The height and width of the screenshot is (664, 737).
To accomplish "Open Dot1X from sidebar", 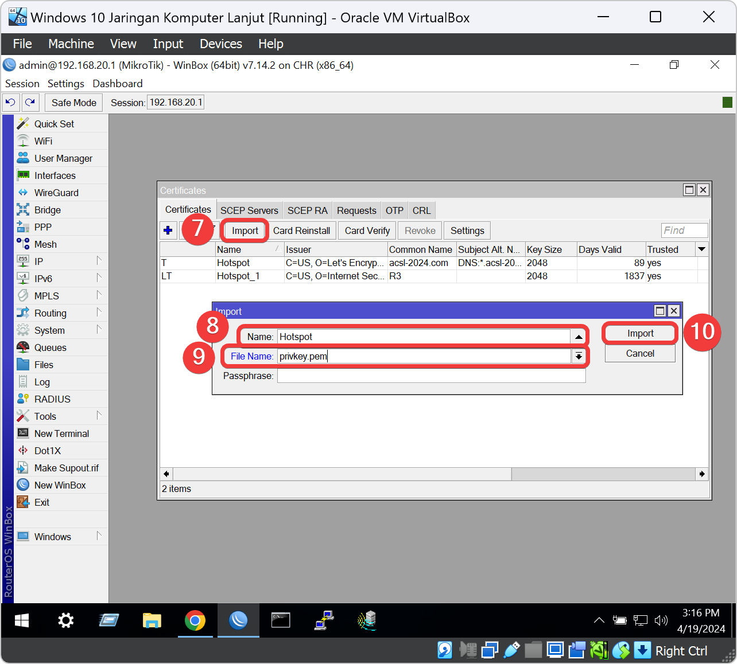I will click(x=47, y=451).
